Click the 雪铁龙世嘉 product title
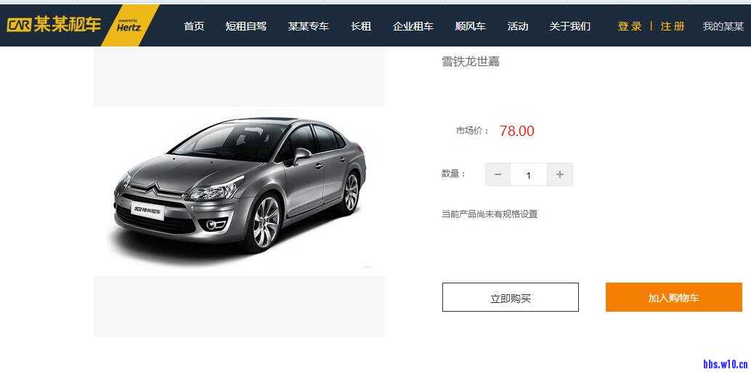Viewport: 751px width, 372px height. coord(471,61)
